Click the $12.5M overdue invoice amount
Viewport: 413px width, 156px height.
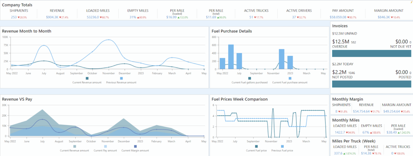pyautogui.click(x=340, y=41)
